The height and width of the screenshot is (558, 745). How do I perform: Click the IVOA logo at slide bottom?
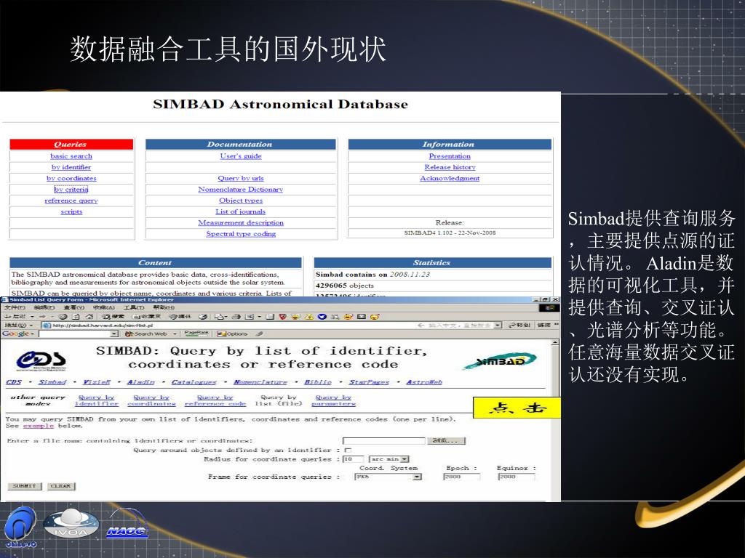[x=71, y=525]
